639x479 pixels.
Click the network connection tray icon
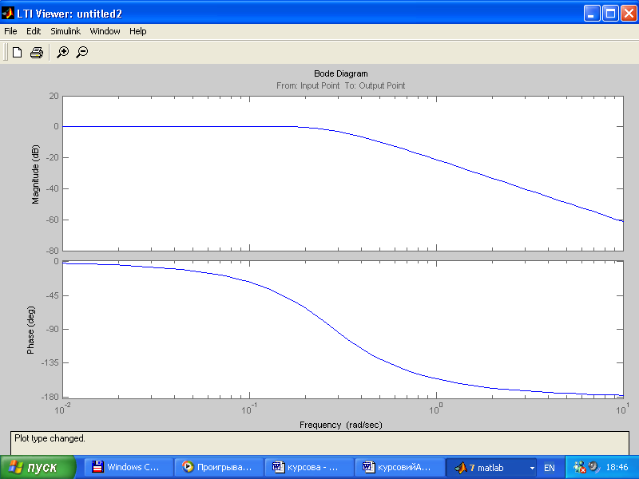(580, 467)
